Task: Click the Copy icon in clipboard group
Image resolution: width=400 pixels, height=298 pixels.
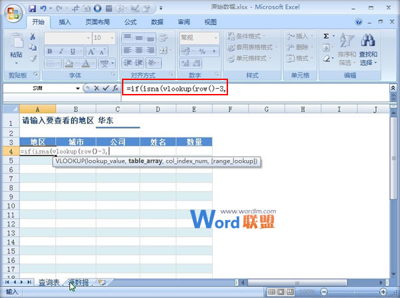Action: [x=33, y=47]
